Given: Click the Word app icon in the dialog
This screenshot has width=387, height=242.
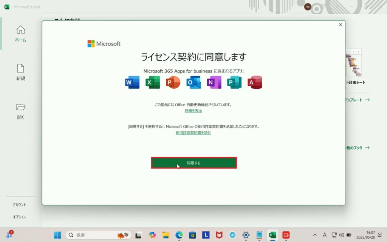Looking at the screenshot, I should coord(132,82).
